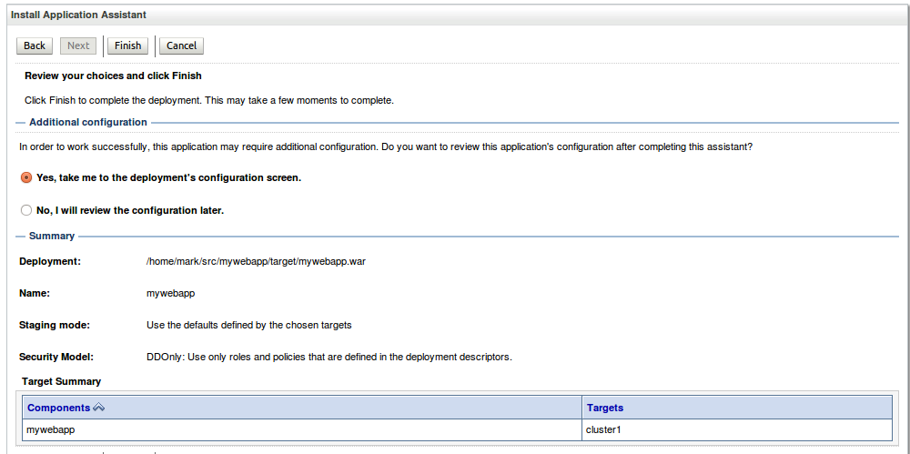
Task: Select the 'Yes, take me to configuration' radio button
Action: [x=26, y=177]
